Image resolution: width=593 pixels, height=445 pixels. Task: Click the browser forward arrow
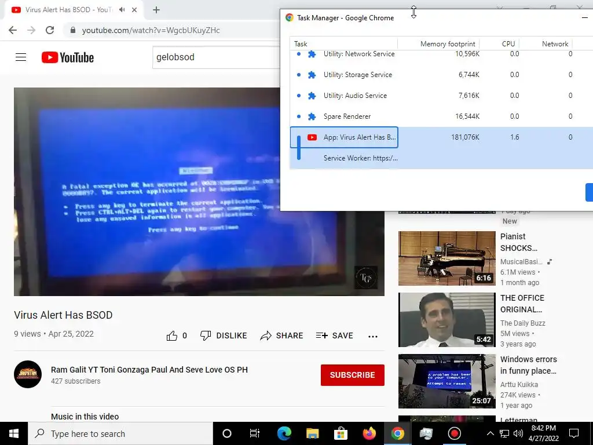click(31, 30)
